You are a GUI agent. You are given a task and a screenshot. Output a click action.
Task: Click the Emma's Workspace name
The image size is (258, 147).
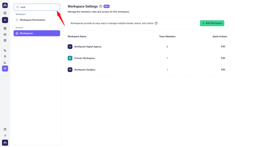coord(85,58)
